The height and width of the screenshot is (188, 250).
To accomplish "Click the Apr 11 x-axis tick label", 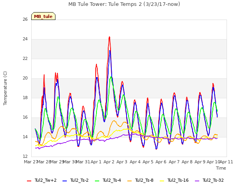I will pyautogui.click(x=227, y=162).
